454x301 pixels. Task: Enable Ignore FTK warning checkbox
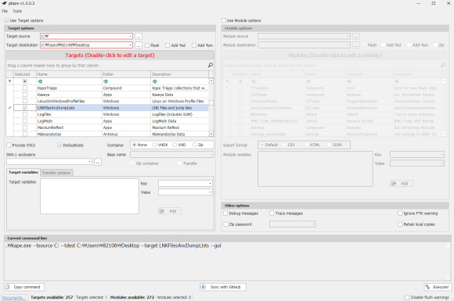click(400, 213)
